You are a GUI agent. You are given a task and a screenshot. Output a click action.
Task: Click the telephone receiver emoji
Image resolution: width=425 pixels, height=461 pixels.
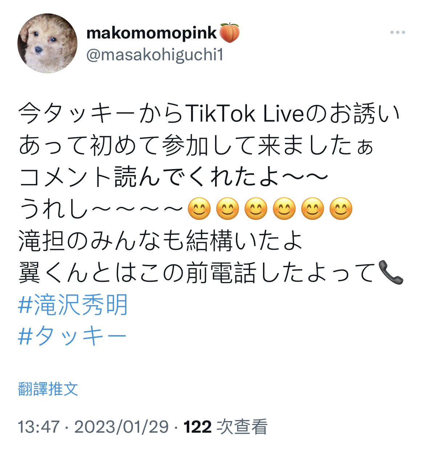[391, 273]
